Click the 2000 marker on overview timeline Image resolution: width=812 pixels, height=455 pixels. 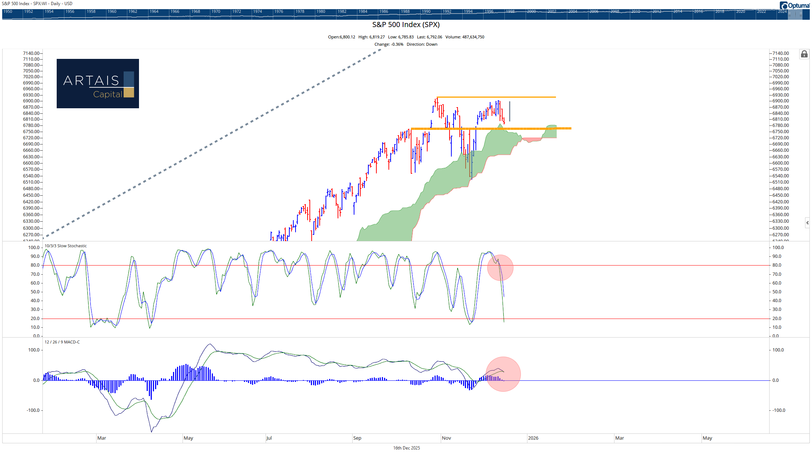[x=531, y=12]
